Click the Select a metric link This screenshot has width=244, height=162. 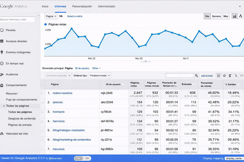click(x=75, y=16)
